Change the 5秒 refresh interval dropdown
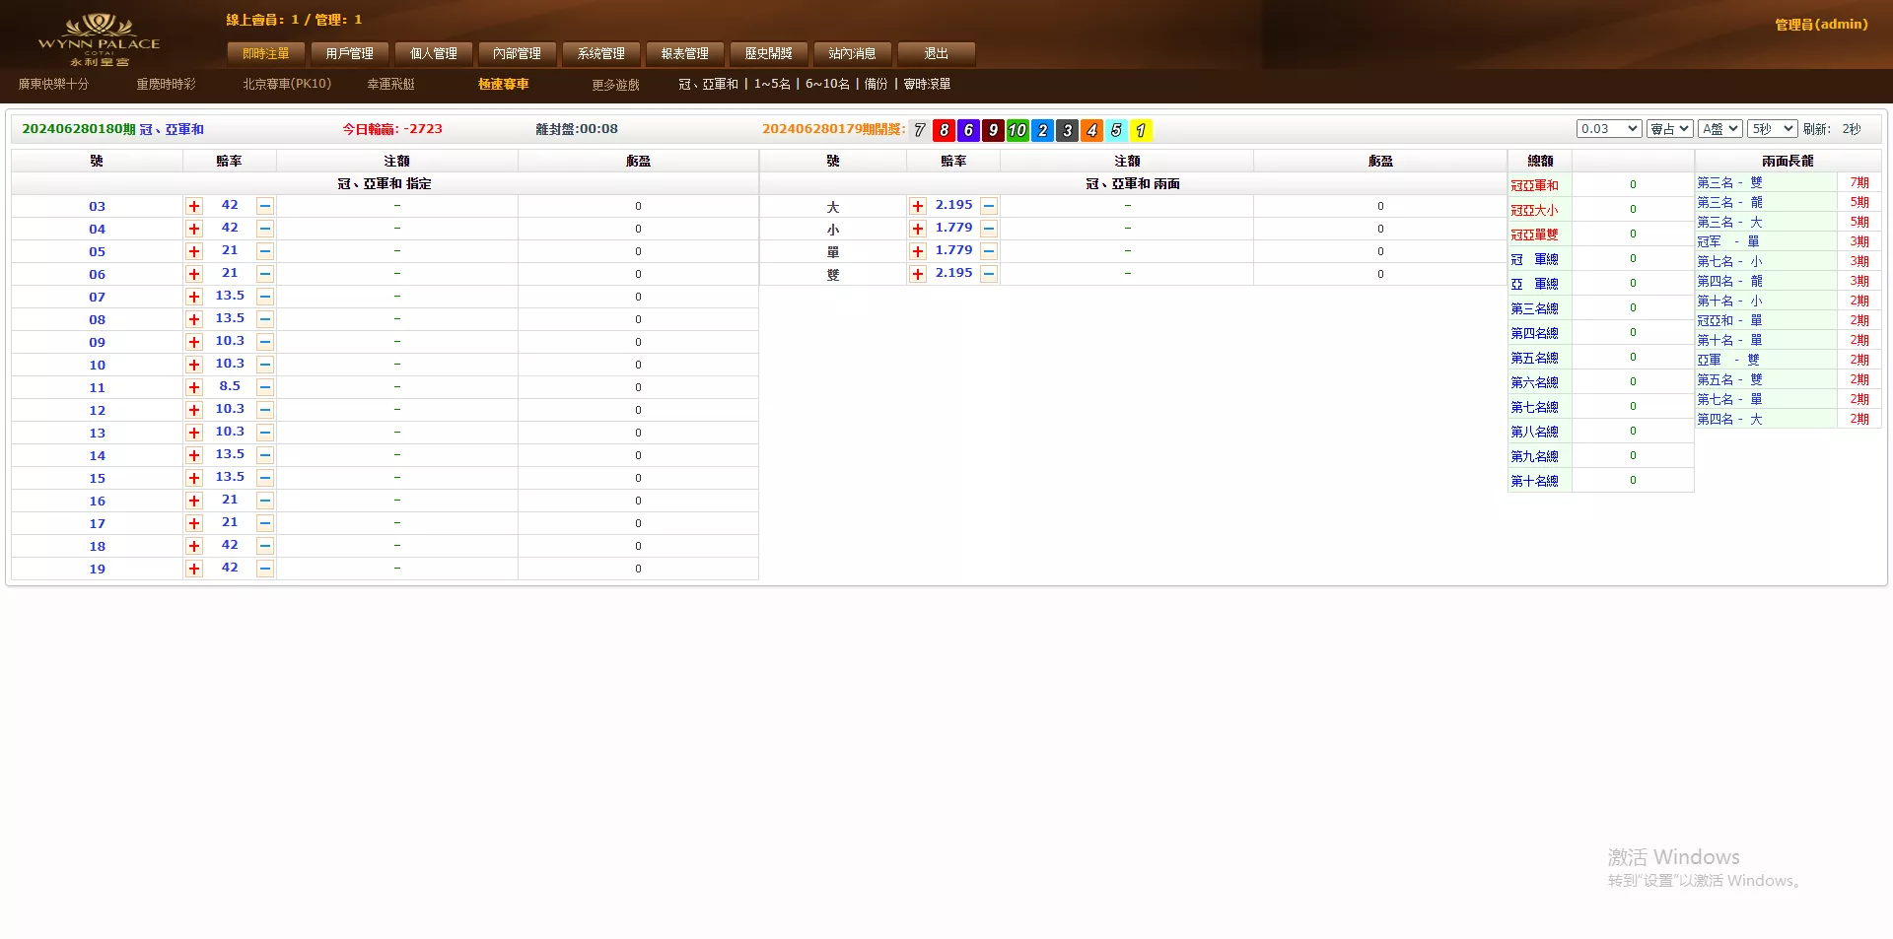This screenshot has width=1893, height=939. [x=1772, y=129]
